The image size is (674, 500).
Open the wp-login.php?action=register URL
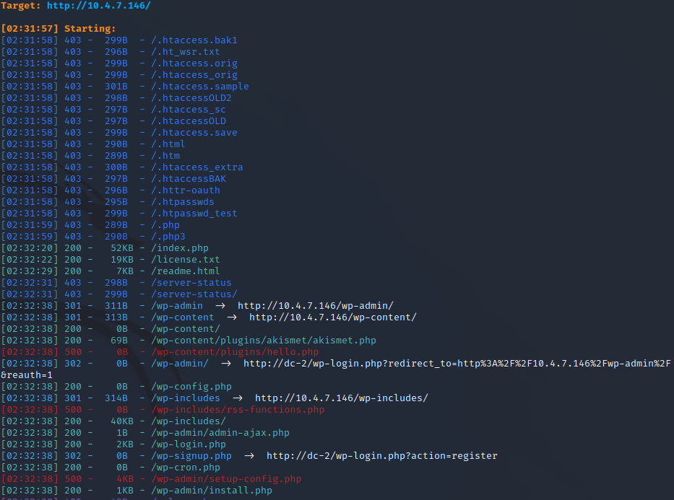[381, 456]
